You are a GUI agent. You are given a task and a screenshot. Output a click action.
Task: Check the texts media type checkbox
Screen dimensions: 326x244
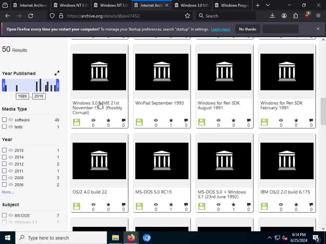point(4,126)
